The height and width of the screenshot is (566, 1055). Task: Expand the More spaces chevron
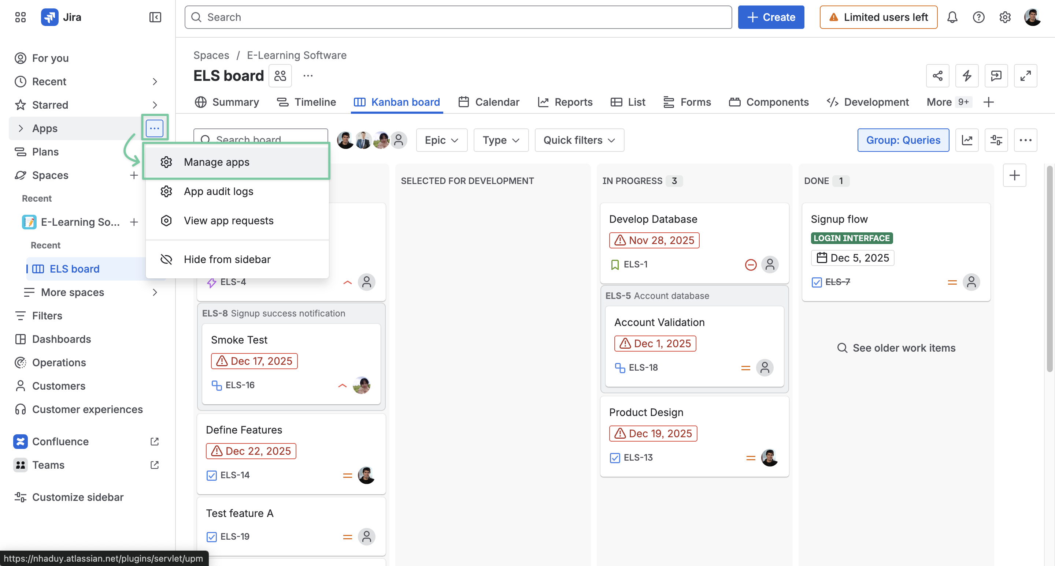pyautogui.click(x=155, y=292)
